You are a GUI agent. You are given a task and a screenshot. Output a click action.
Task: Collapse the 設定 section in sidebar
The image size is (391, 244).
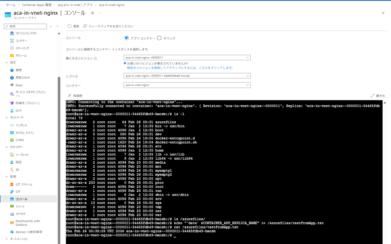pos(7,62)
